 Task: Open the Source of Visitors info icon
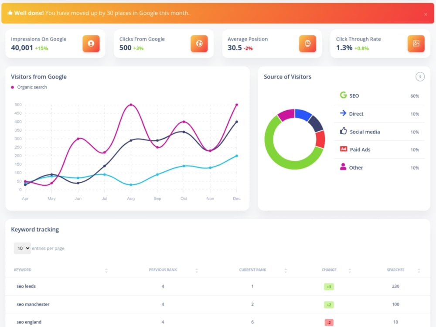point(420,77)
